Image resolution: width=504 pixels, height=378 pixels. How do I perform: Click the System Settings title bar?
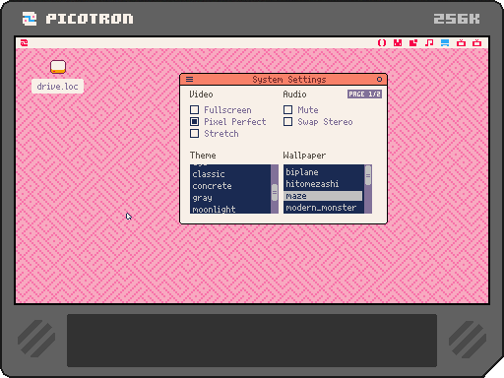283,79
